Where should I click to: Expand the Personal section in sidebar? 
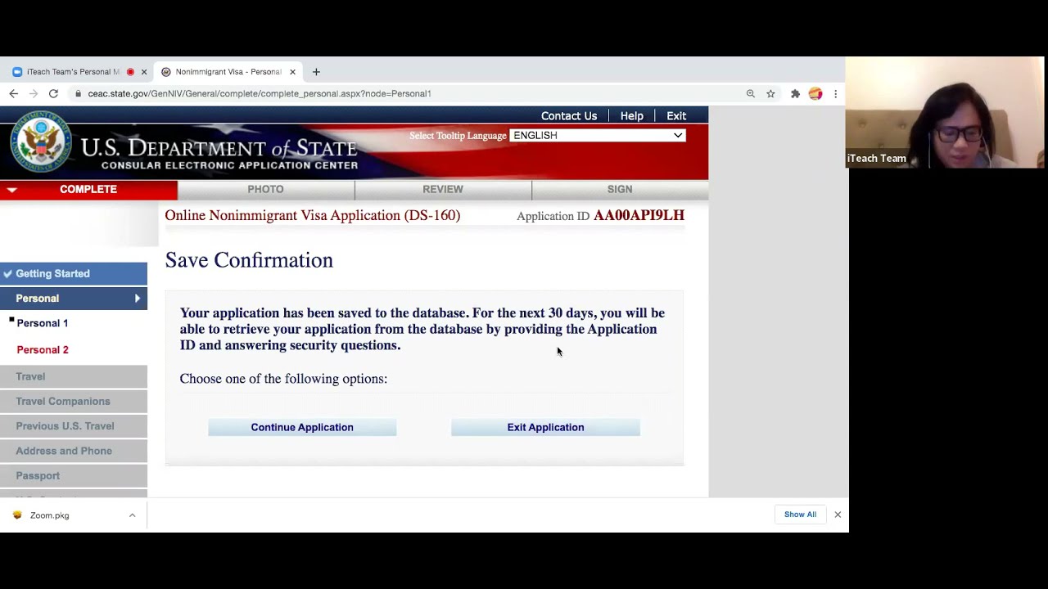(74, 299)
